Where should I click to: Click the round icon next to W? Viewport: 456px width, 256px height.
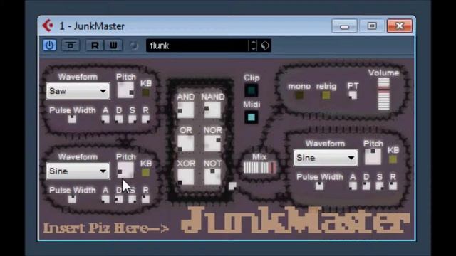coord(133,46)
